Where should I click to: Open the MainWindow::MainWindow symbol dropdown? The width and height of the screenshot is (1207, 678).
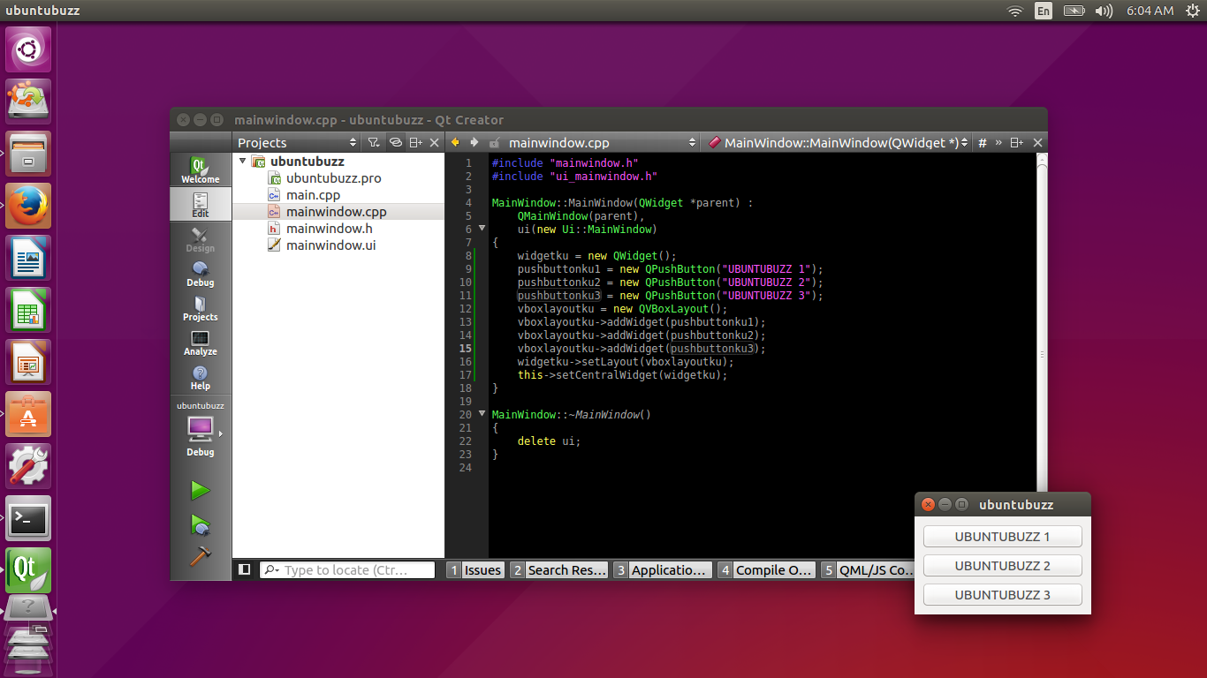click(835, 142)
